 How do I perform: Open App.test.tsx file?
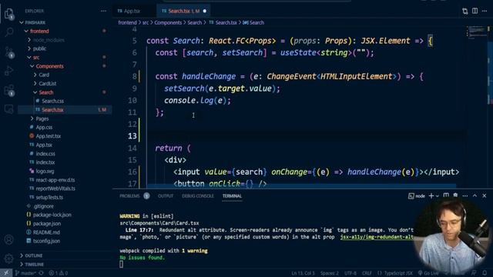point(48,136)
